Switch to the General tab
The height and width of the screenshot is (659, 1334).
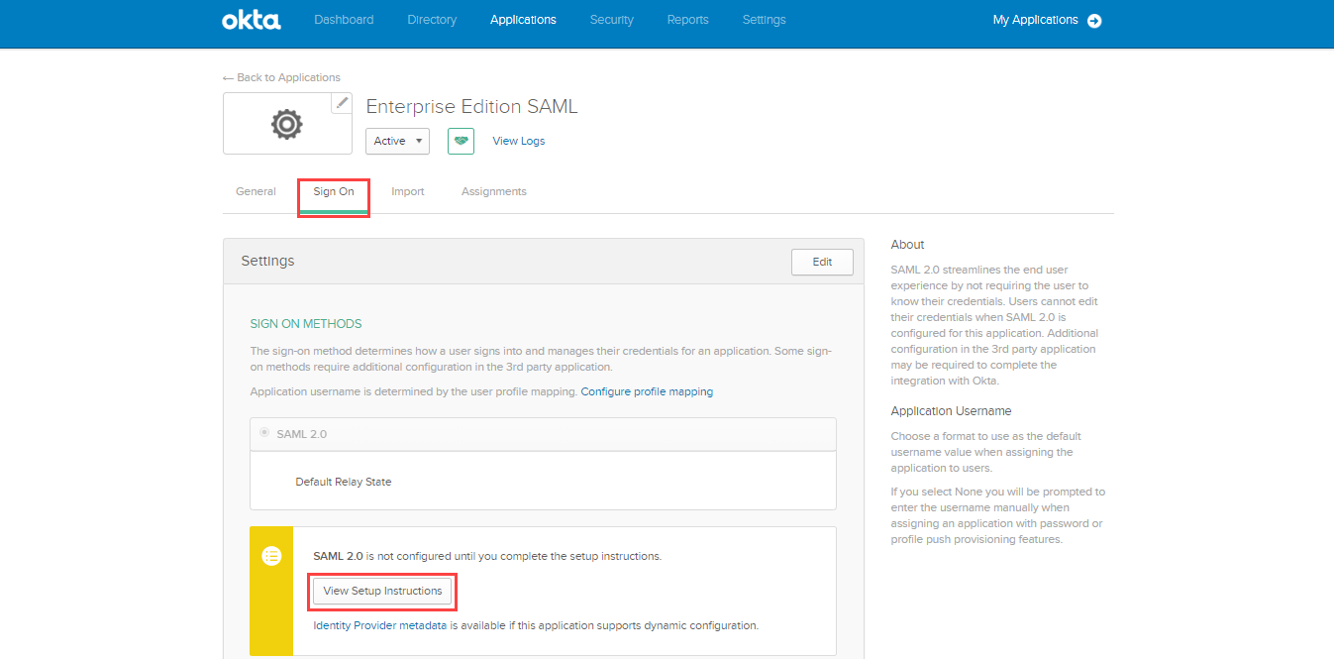(x=256, y=191)
